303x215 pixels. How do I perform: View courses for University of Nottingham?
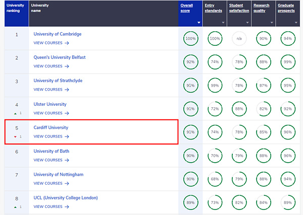[51, 183]
